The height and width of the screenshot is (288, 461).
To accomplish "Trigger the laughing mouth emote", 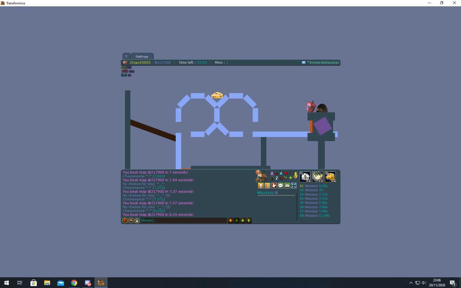I will [276, 173].
